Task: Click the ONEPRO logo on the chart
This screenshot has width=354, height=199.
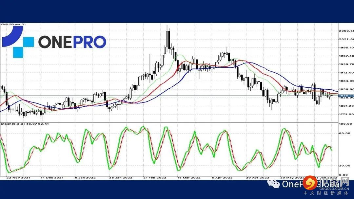Action: coord(54,42)
